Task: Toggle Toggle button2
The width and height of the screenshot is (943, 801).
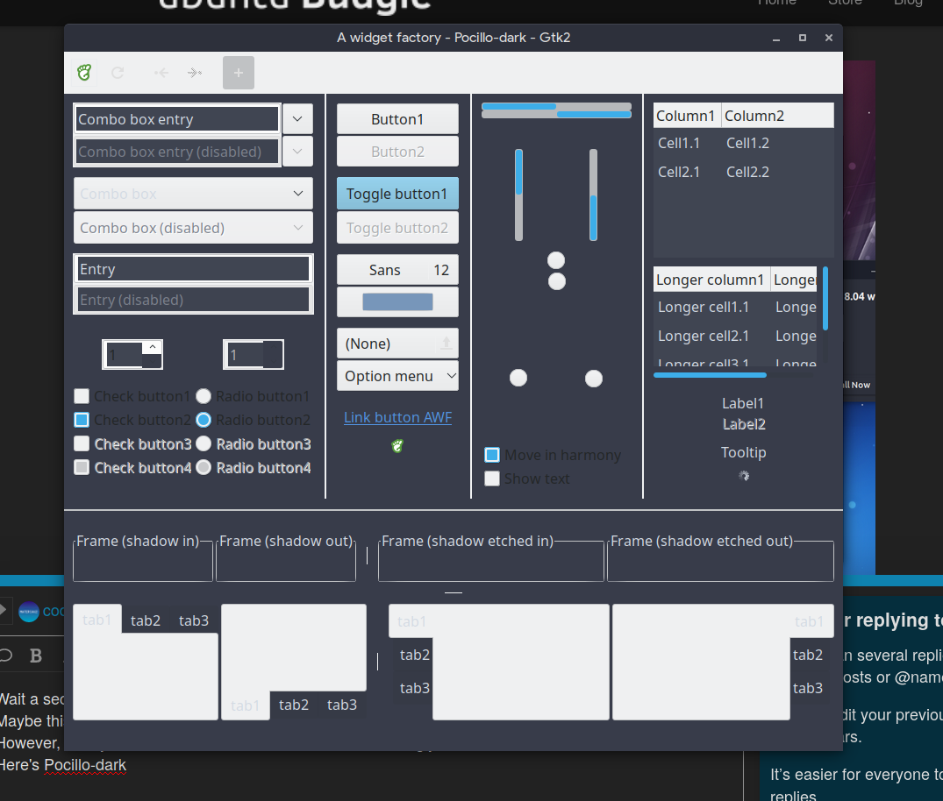Action: coord(397,228)
